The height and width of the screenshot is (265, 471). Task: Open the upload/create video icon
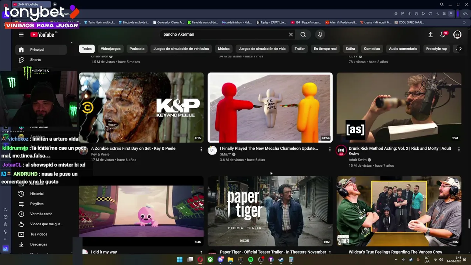(431, 35)
